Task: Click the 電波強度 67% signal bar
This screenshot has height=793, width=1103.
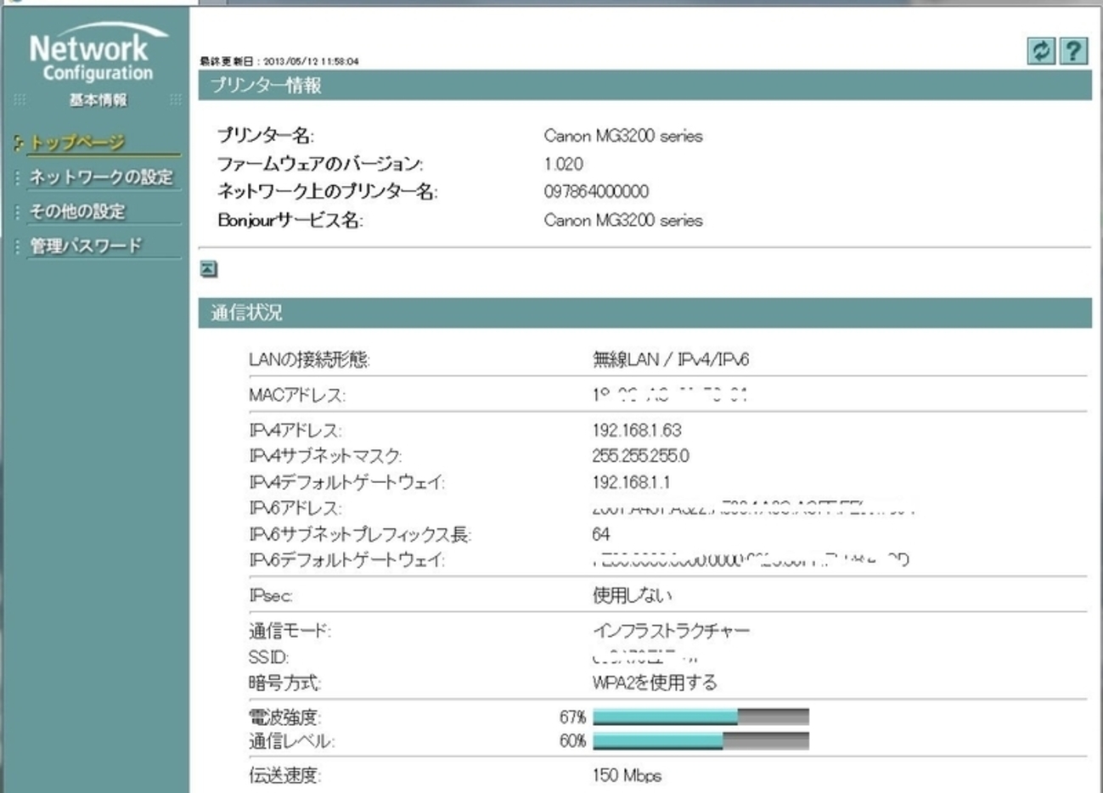Action: [701, 717]
